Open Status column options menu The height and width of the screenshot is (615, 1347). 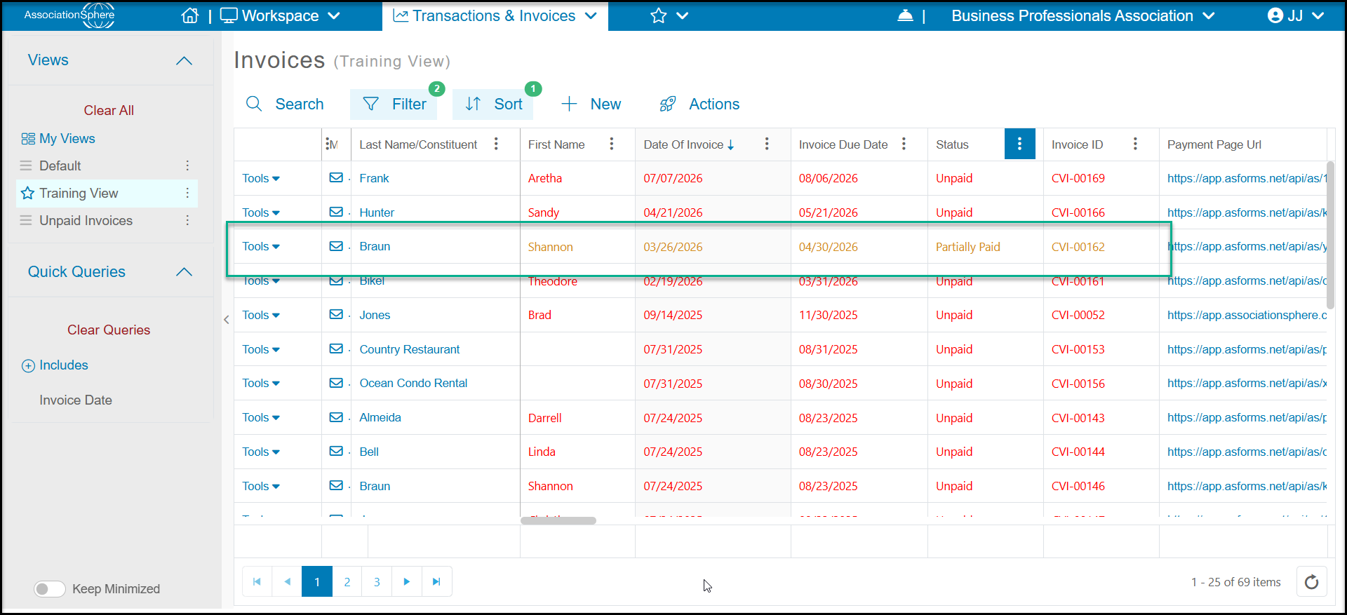1019,144
